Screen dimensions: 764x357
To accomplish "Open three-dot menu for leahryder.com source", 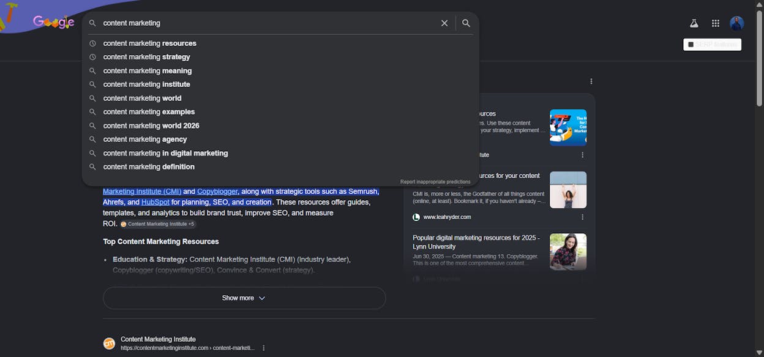I will tap(582, 217).
